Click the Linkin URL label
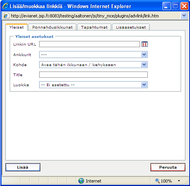Image resolution: width=190 pixels, height=186 pixels. coord(24,44)
